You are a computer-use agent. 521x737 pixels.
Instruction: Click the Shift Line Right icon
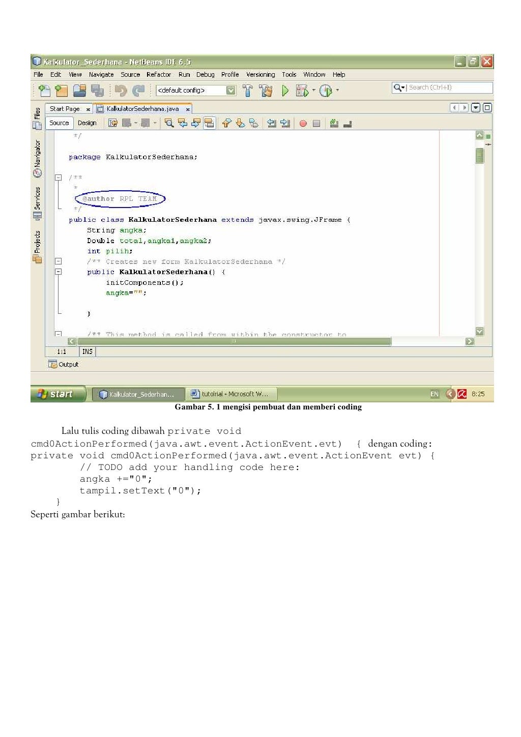[x=285, y=123]
